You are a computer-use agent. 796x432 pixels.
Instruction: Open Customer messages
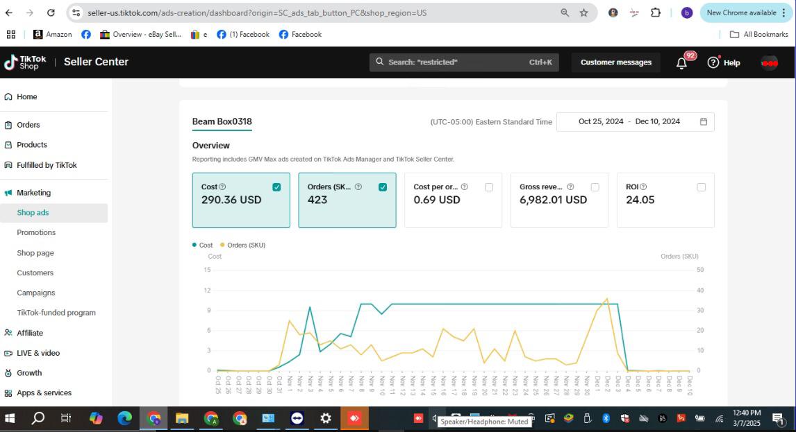coord(616,62)
